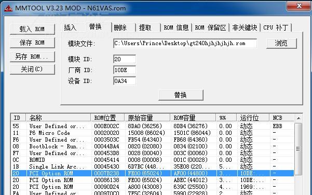Click the module list vertical scrollbar thumb
Image resolution: width=312 pixels, height=195 pixels.
(x=298, y=149)
